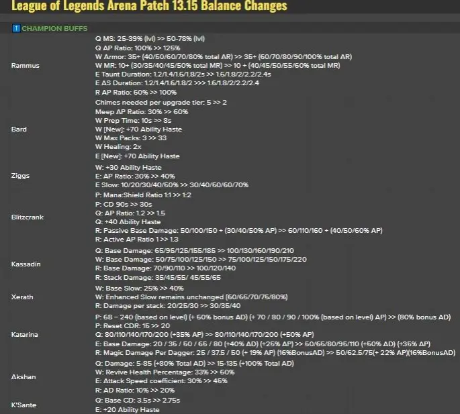
Task: Click 'Q AP Ratio: 100% >> 125%' line
Action: pyautogui.click(x=138, y=48)
